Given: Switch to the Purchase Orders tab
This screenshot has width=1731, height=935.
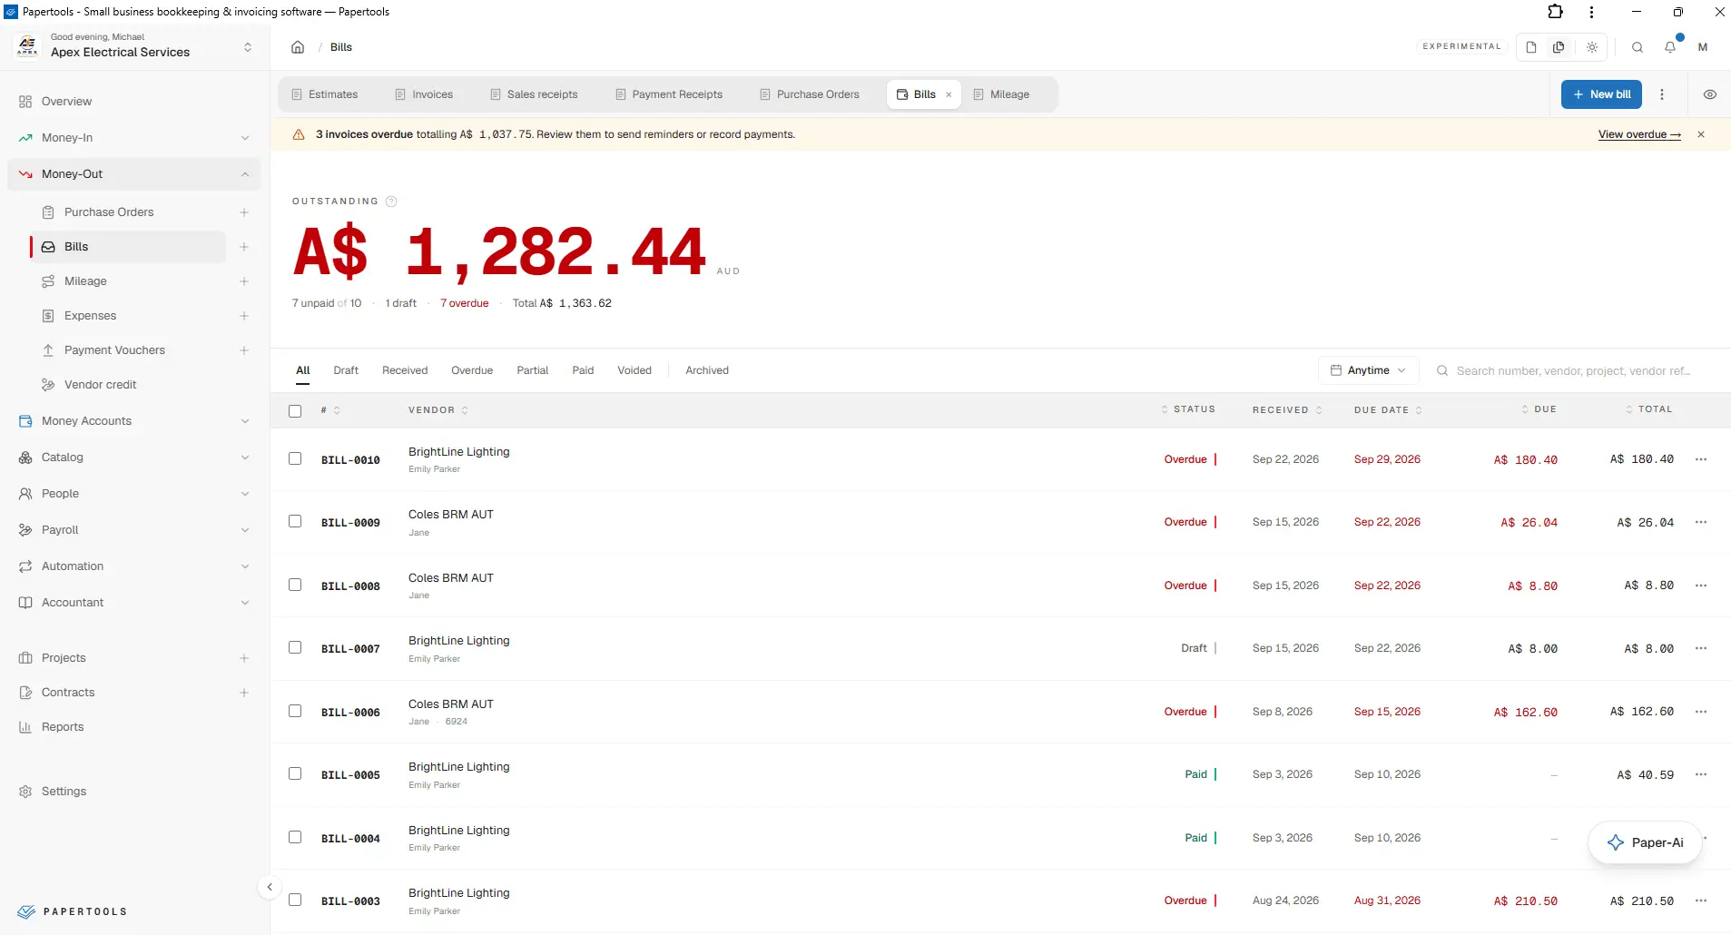Looking at the screenshot, I should (x=810, y=94).
